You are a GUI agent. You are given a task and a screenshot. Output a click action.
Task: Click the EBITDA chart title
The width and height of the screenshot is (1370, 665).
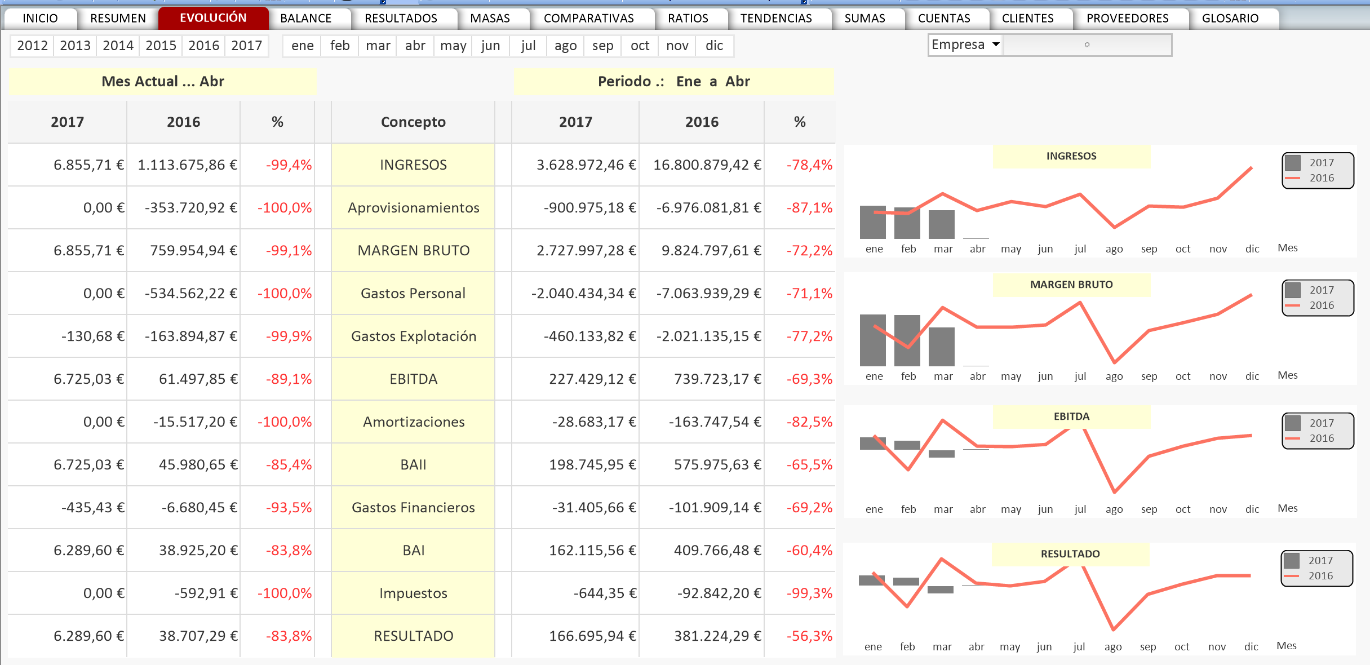click(x=1071, y=416)
